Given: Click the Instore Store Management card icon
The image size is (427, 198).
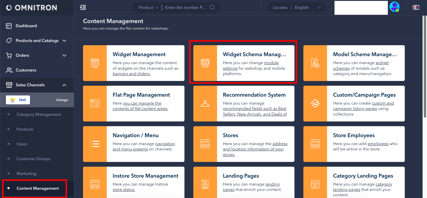Looking at the screenshot, I should tap(95, 184).
